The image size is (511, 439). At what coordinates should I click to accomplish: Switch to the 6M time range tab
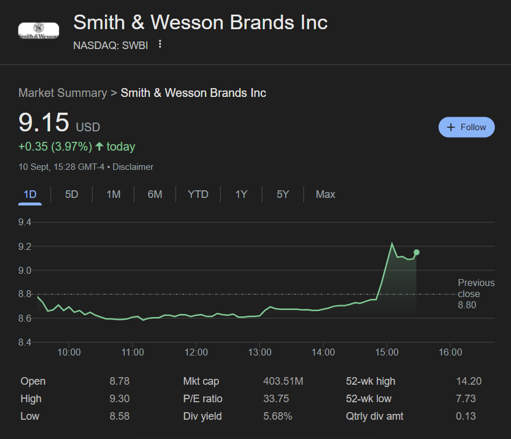155,194
